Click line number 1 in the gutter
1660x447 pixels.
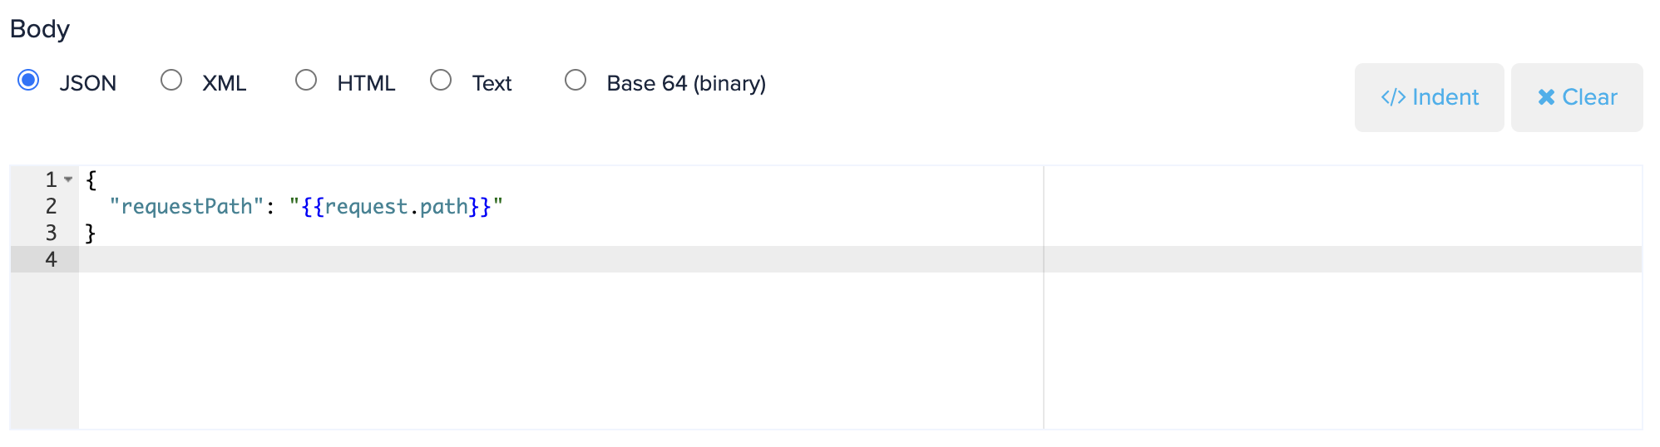[51, 179]
